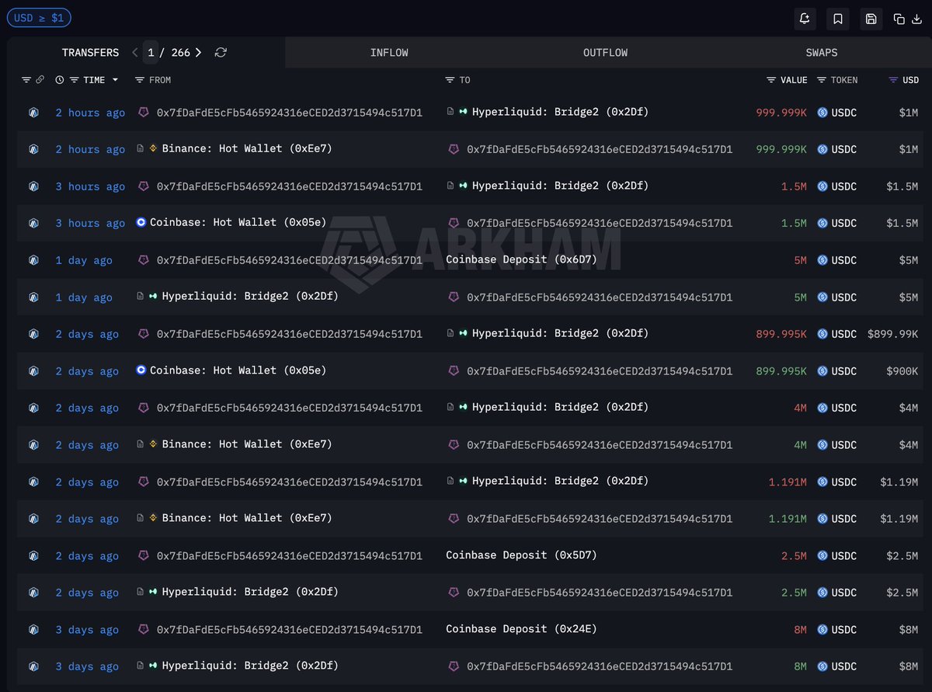Open the first row's transaction icon
932x692 pixels.
pos(33,113)
